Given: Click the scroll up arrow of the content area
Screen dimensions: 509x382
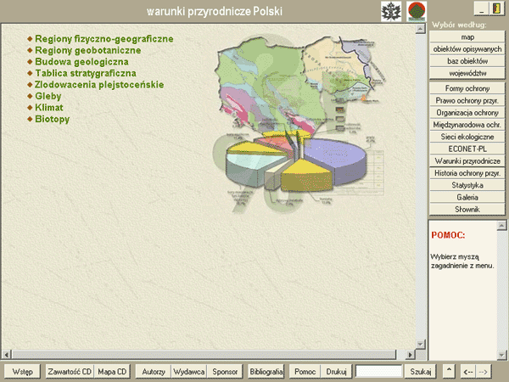Looking at the screenshot, I should [x=422, y=31].
